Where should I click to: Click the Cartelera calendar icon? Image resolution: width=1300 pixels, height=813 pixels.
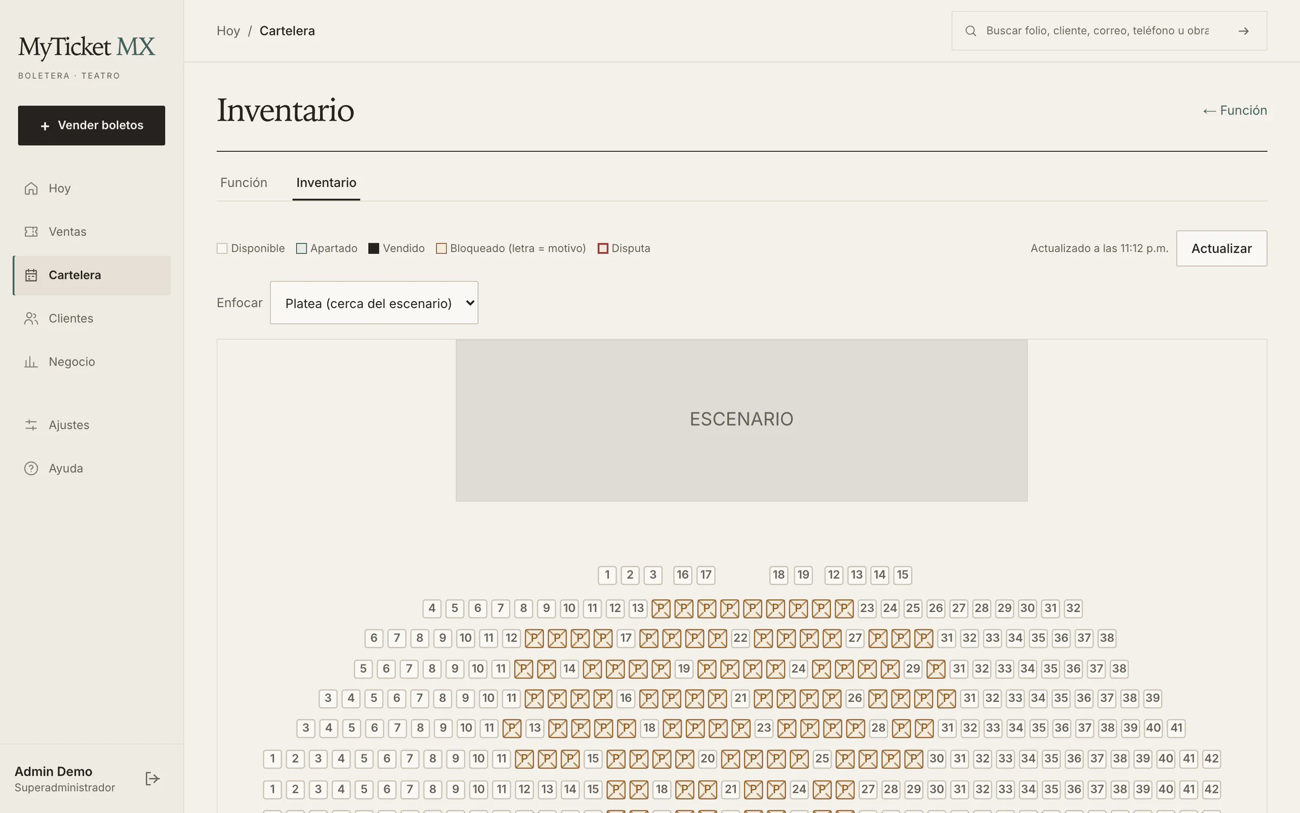(x=31, y=275)
